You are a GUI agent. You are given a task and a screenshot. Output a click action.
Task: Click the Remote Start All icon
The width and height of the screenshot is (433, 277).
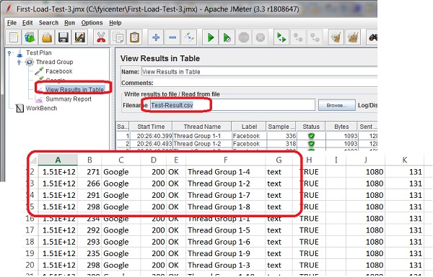tap(281, 37)
